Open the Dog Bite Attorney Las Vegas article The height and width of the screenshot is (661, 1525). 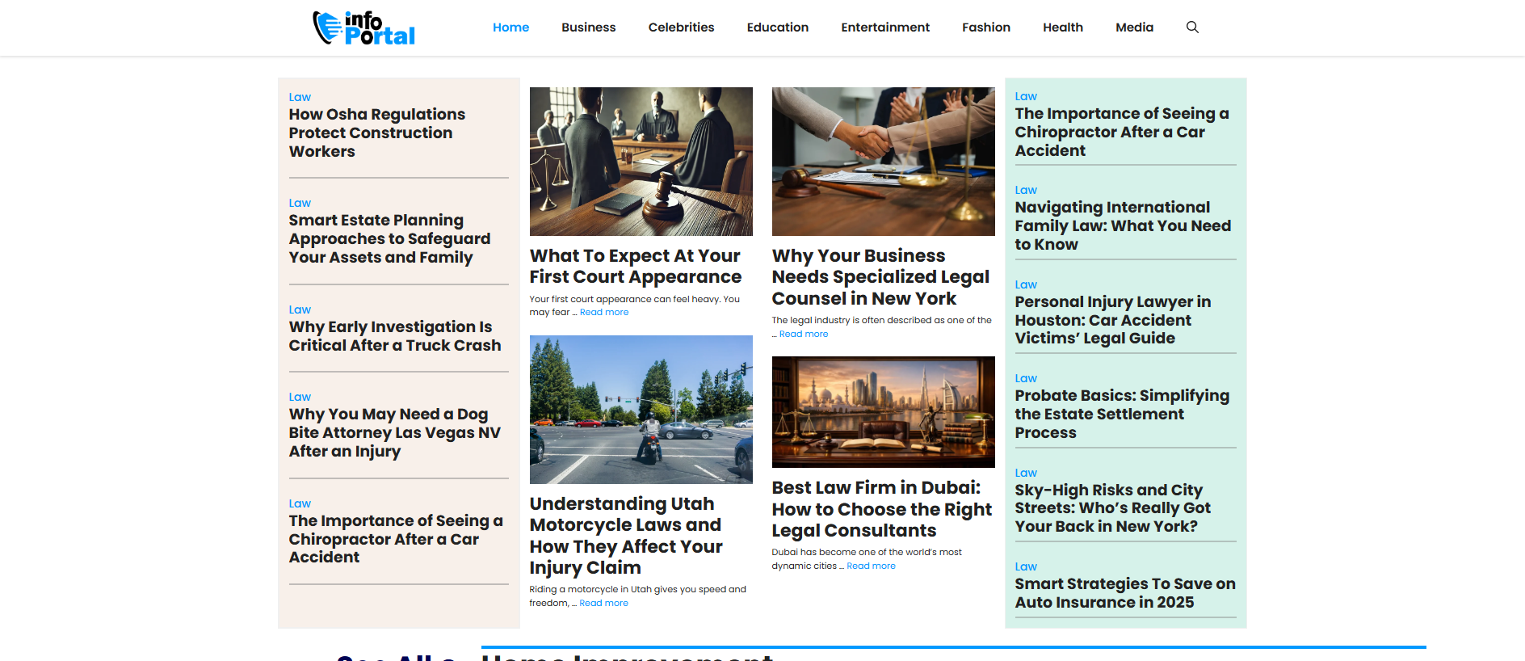click(x=395, y=433)
